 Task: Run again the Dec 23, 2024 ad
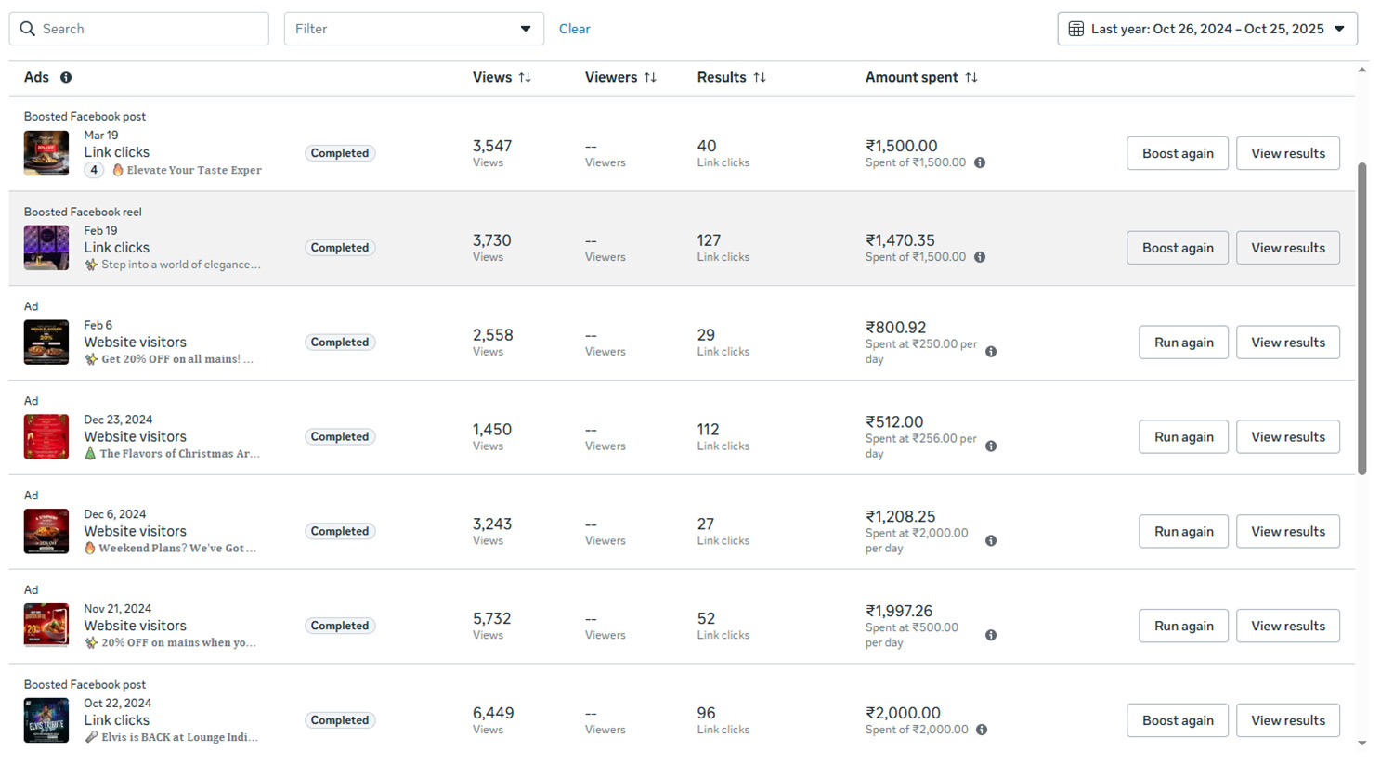pos(1183,437)
